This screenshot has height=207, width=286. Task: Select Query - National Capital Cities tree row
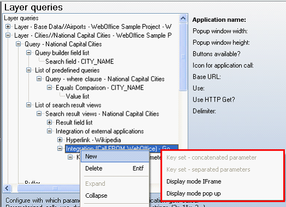(x=63, y=44)
